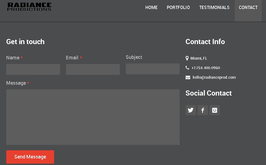This screenshot has height=165, width=266.
Task: Submit the form with Send Message
Action: [x=30, y=157]
